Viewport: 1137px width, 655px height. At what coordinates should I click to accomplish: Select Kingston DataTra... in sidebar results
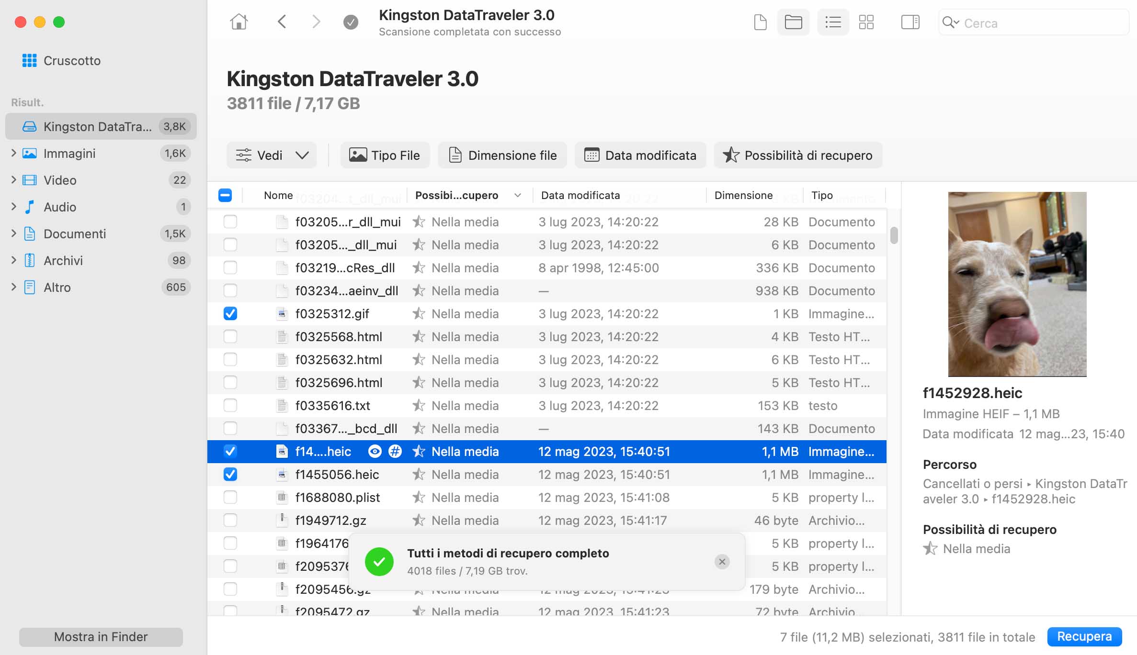pos(101,126)
